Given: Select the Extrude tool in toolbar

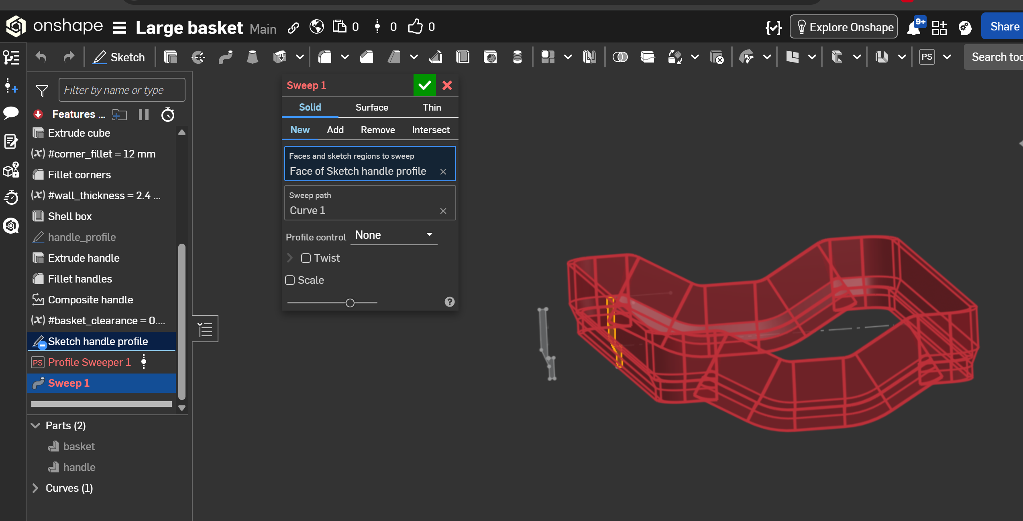Looking at the screenshot, I should pos(171,57).
